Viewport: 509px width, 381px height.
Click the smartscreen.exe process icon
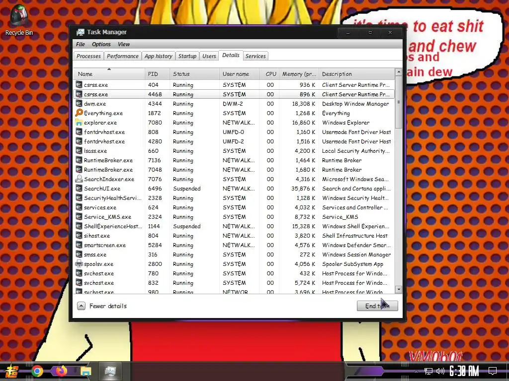(79, 245)
